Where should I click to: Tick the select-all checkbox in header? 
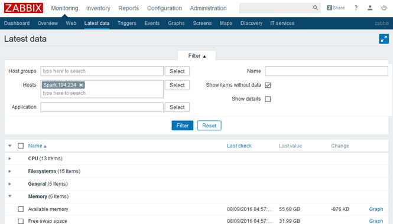(x=21, y=146)
